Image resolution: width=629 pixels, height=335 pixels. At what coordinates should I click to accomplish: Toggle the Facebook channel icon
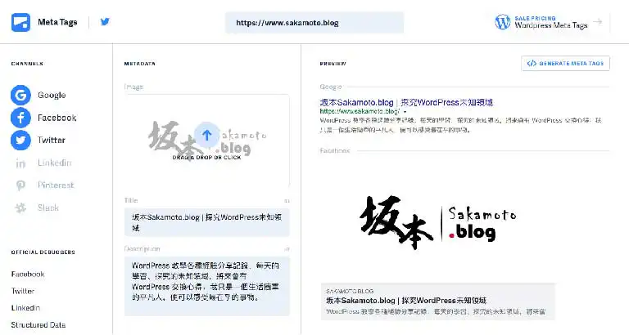pyautogui.click(x=20, y=118)
